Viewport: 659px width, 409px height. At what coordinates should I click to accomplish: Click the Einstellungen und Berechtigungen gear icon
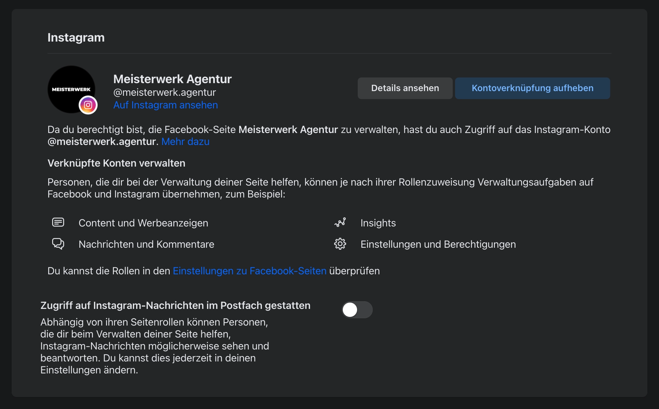coord(340,244)
